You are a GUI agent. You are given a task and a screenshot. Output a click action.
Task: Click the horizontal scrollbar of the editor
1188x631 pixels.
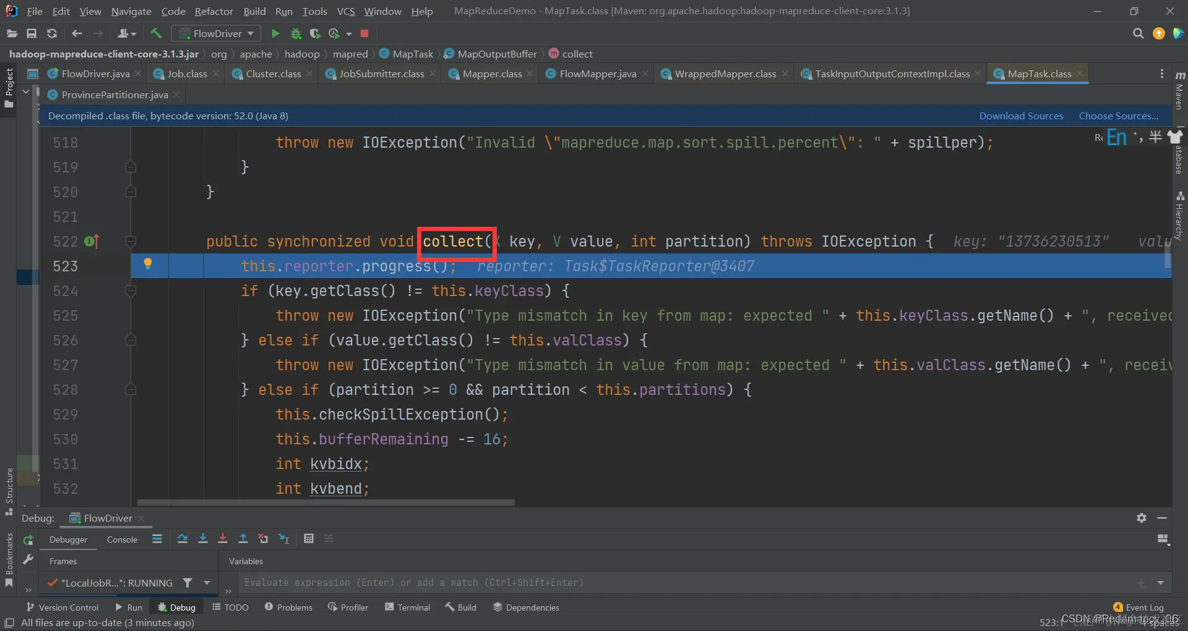[x=326, y=502]
